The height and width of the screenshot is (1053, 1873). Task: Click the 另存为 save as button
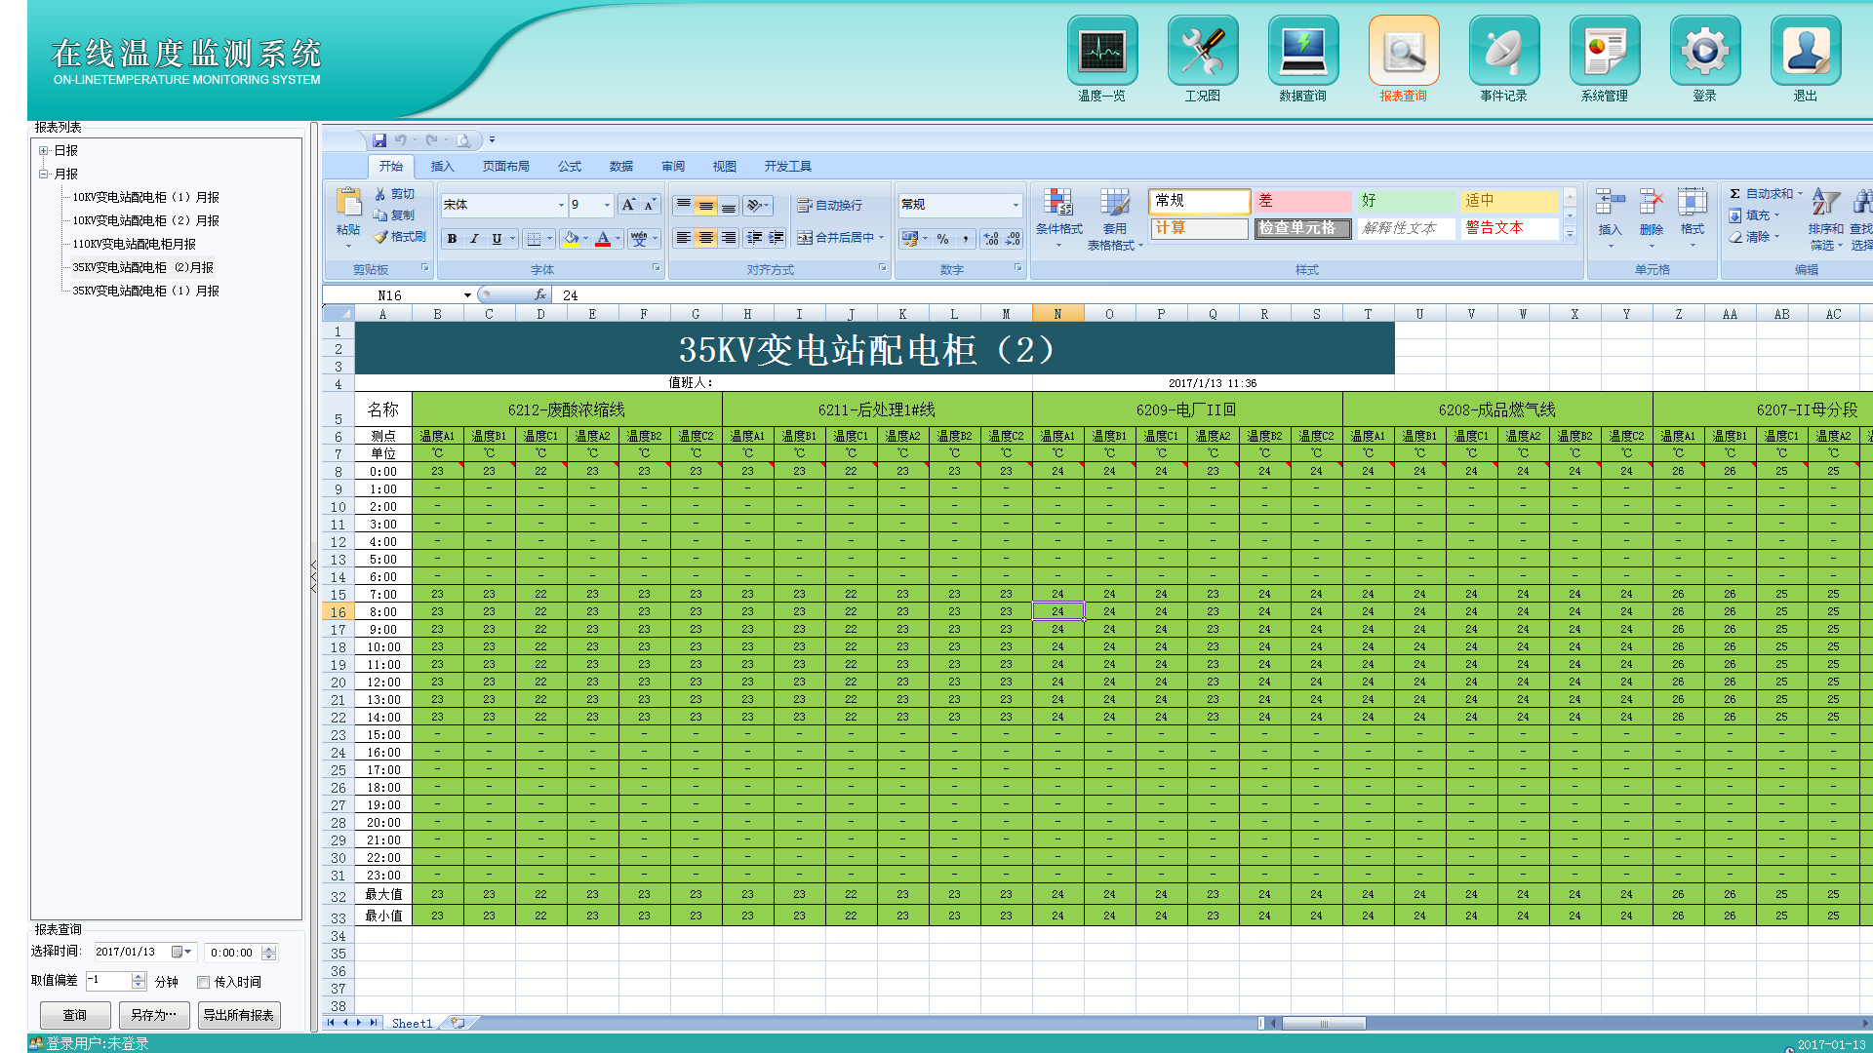(153, 1015)
